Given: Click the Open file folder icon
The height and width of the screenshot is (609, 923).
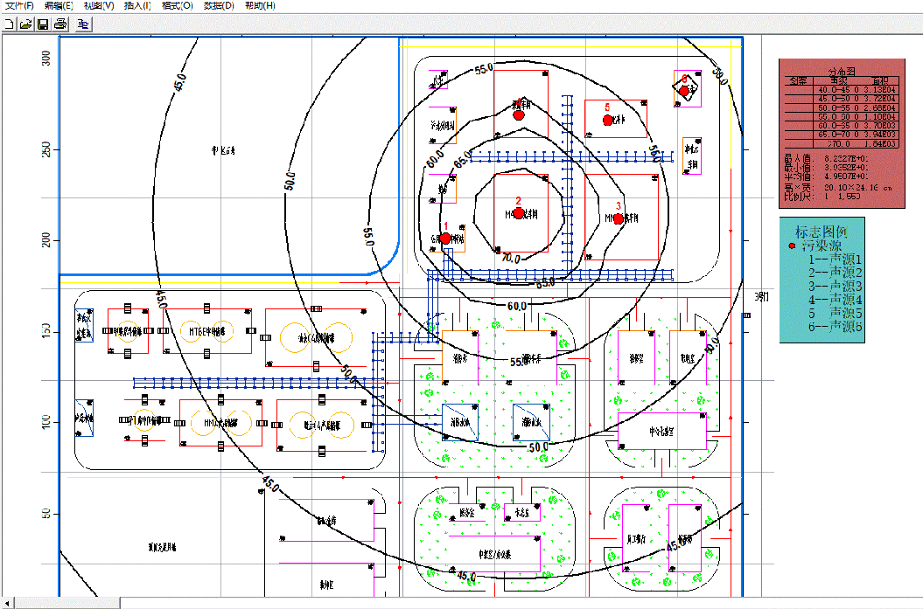Looking at the screenshot, I should click(25, 24).
